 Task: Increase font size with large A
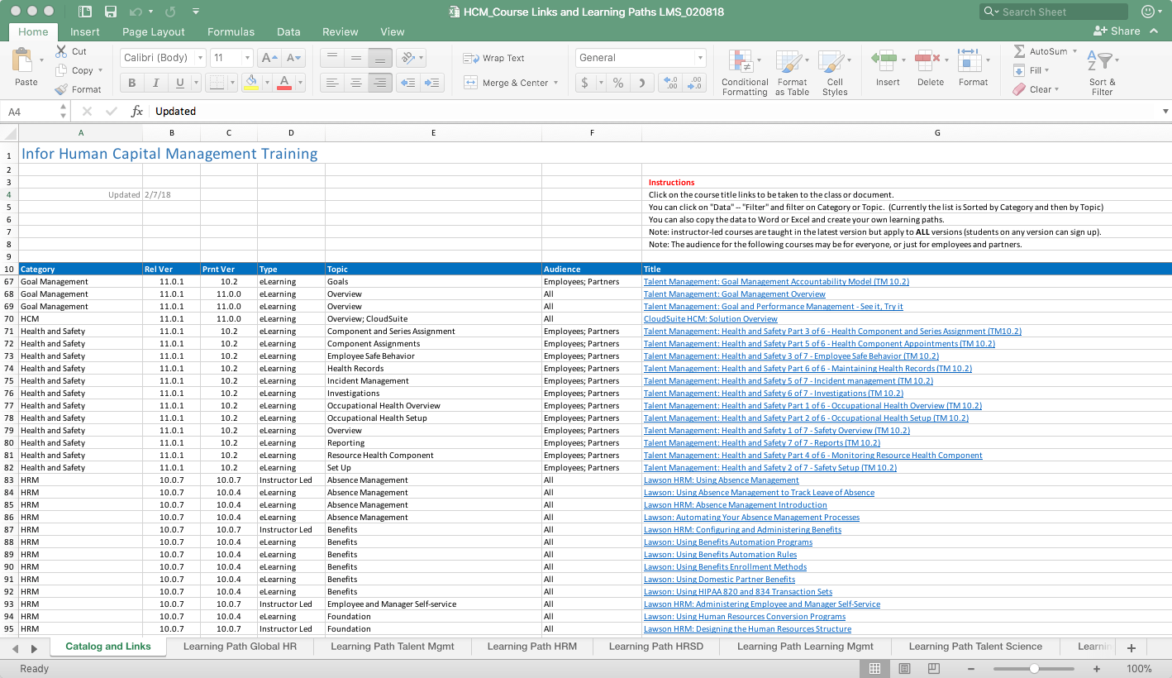(x=269, y=58)
